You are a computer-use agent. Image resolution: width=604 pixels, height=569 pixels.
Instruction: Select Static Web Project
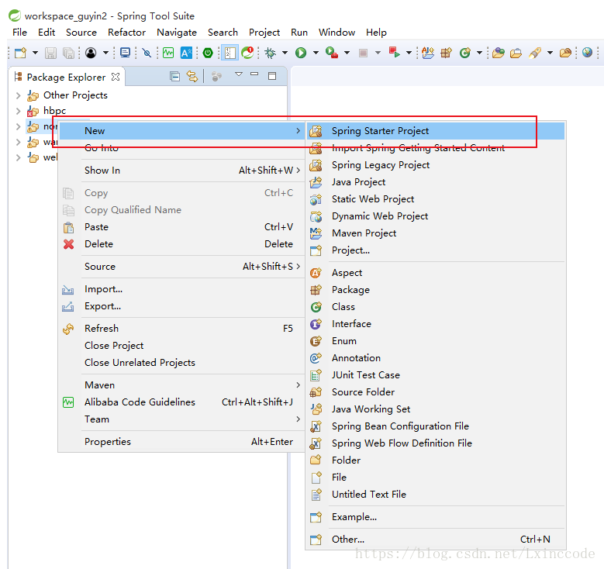tap(436, 198)
